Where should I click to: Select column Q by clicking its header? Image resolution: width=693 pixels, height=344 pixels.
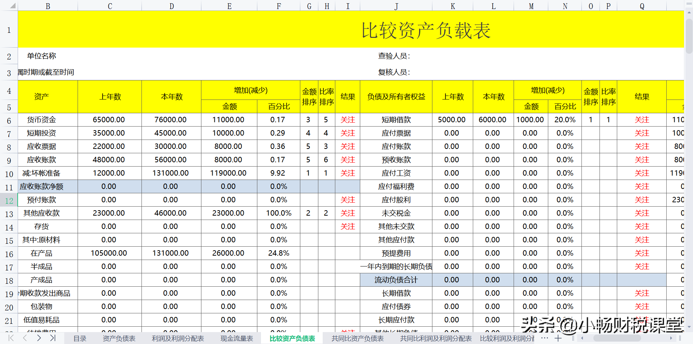coord(642,6)
